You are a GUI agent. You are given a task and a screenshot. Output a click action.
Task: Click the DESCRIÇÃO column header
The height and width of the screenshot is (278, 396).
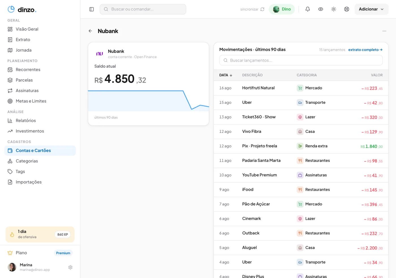pos(252,75)
